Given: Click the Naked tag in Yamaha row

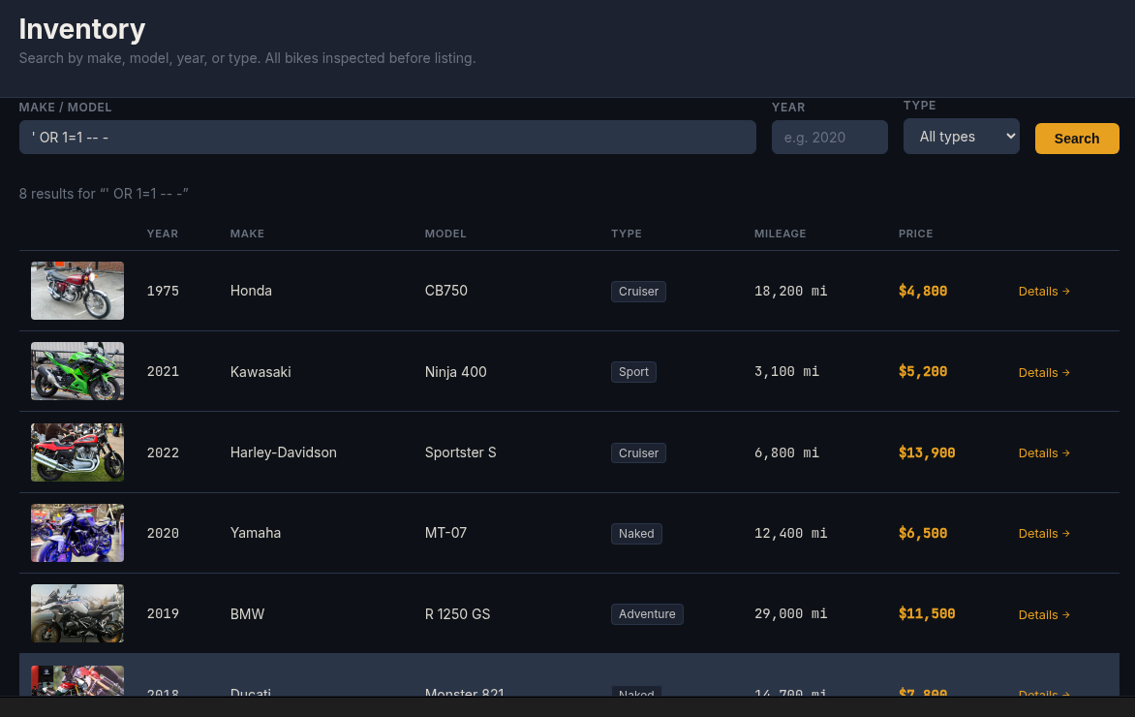Looking at the screenshot, I should pos(636,533).
